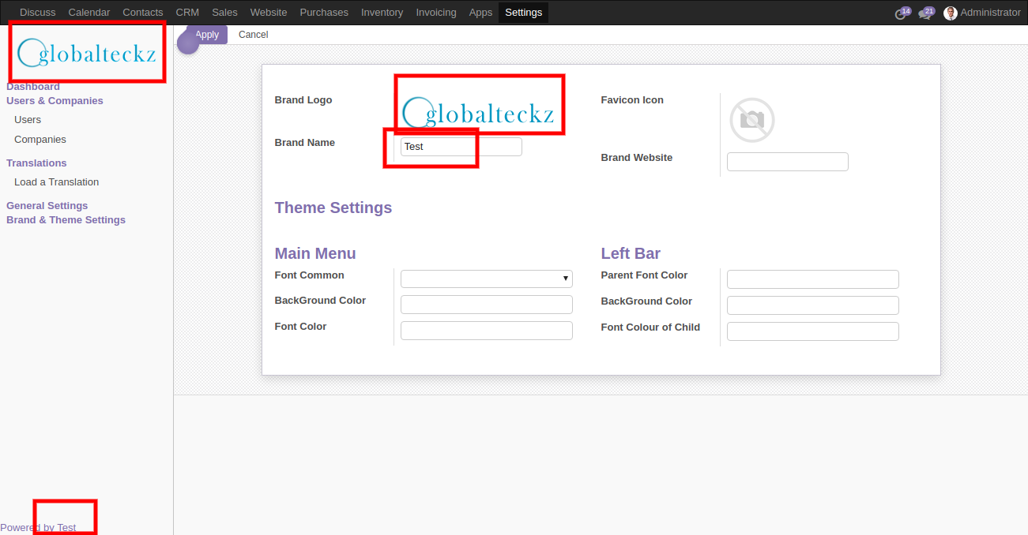This screenshot has height=535, width=1028.
Task: Click the Administrator avatar picture
Action: click(951, 13)
